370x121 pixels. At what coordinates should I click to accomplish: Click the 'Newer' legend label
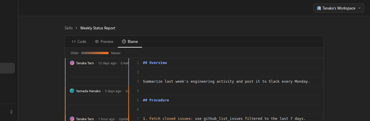tap(116, 53)
